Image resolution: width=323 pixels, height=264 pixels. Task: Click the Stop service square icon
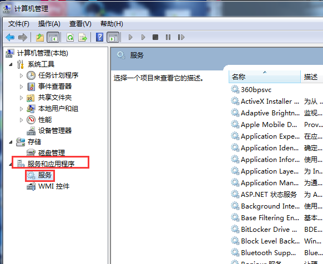[x=155, y=37]
